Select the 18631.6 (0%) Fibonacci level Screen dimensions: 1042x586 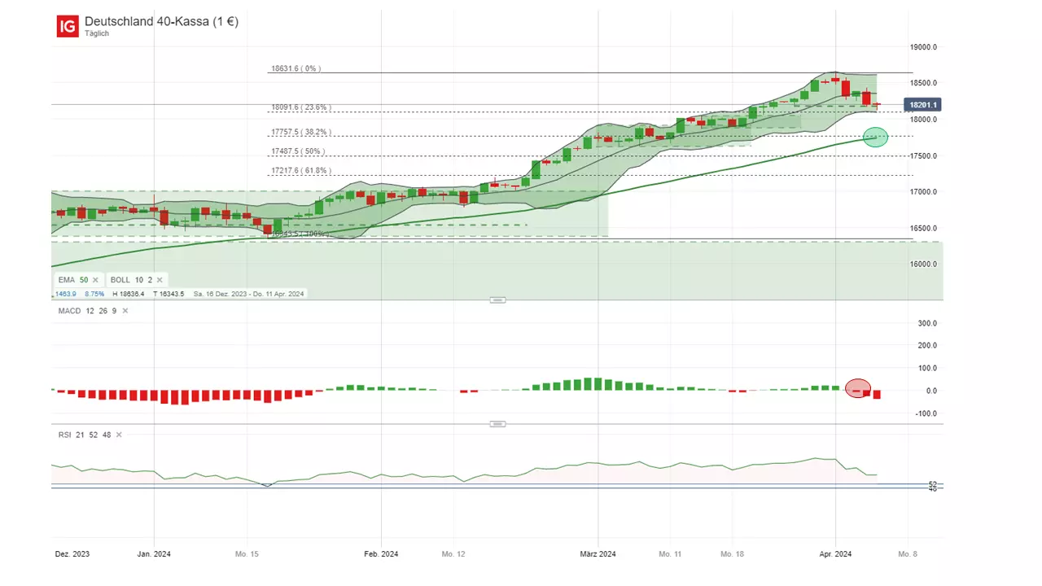tap(296, 69)
